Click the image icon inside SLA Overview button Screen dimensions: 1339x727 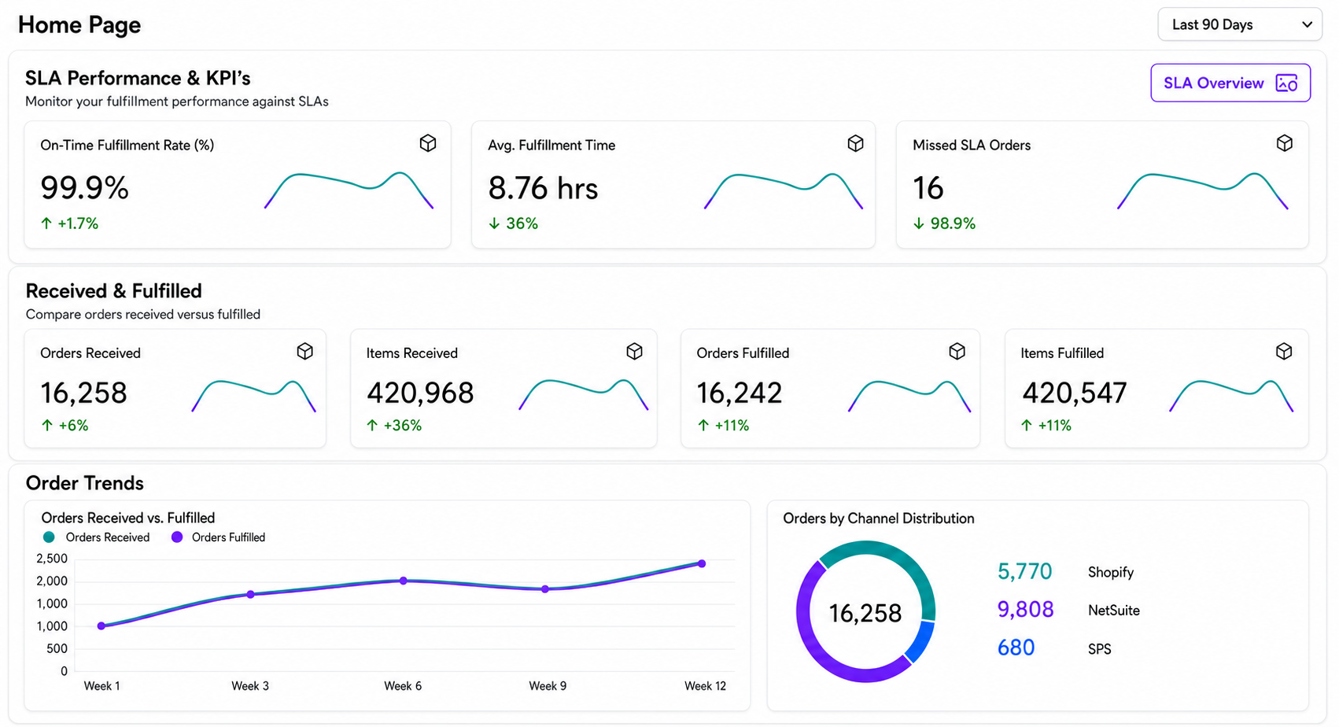coord(1286,83)
